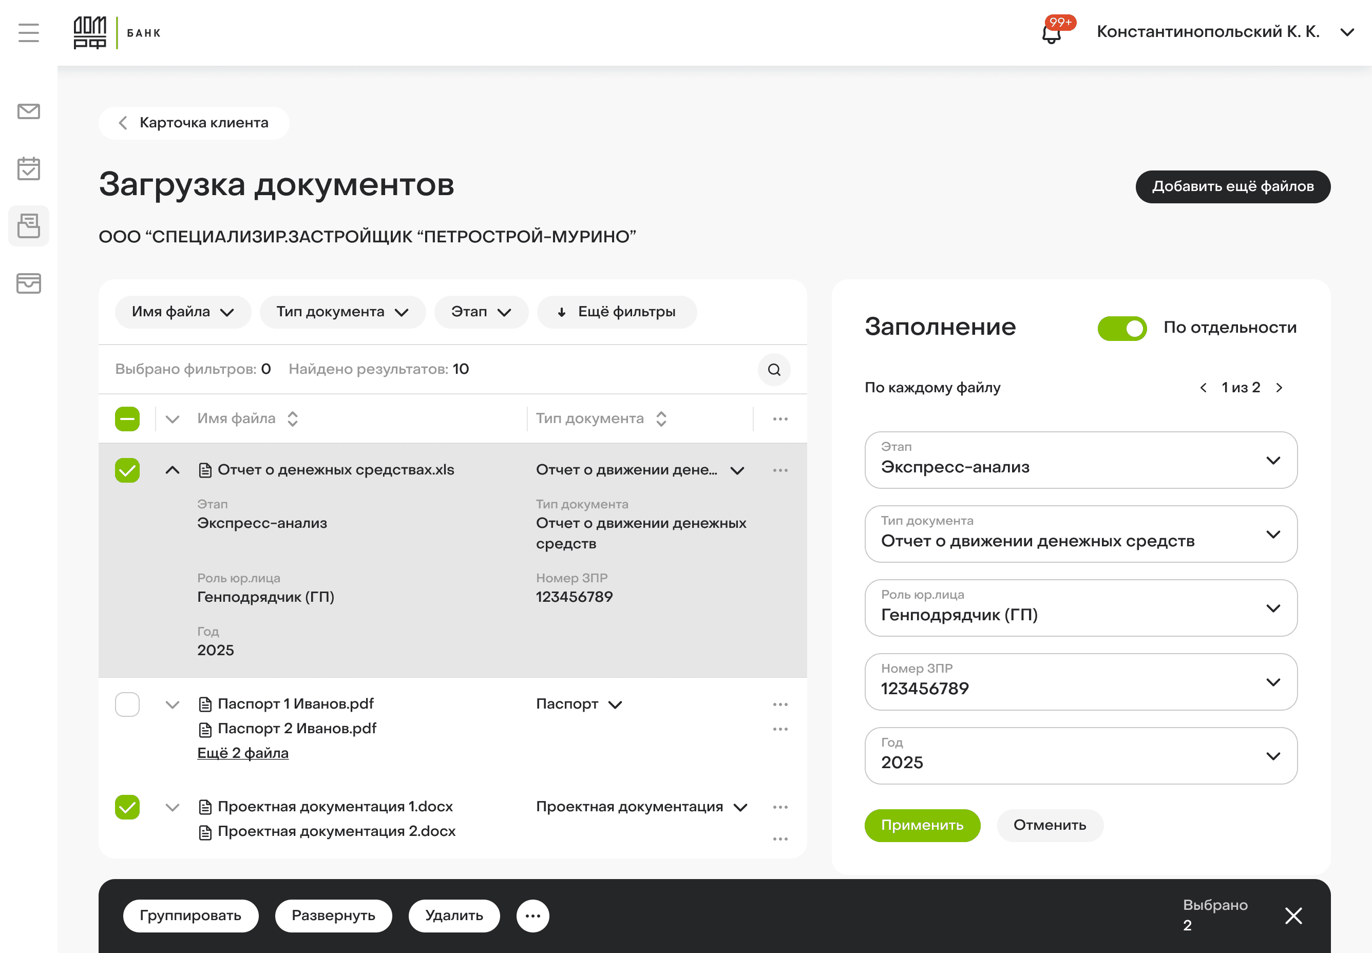The height and width of the screenshot is (953, 1372).
Task: Open the Год dropdown field
Action: coord(1080,755)
